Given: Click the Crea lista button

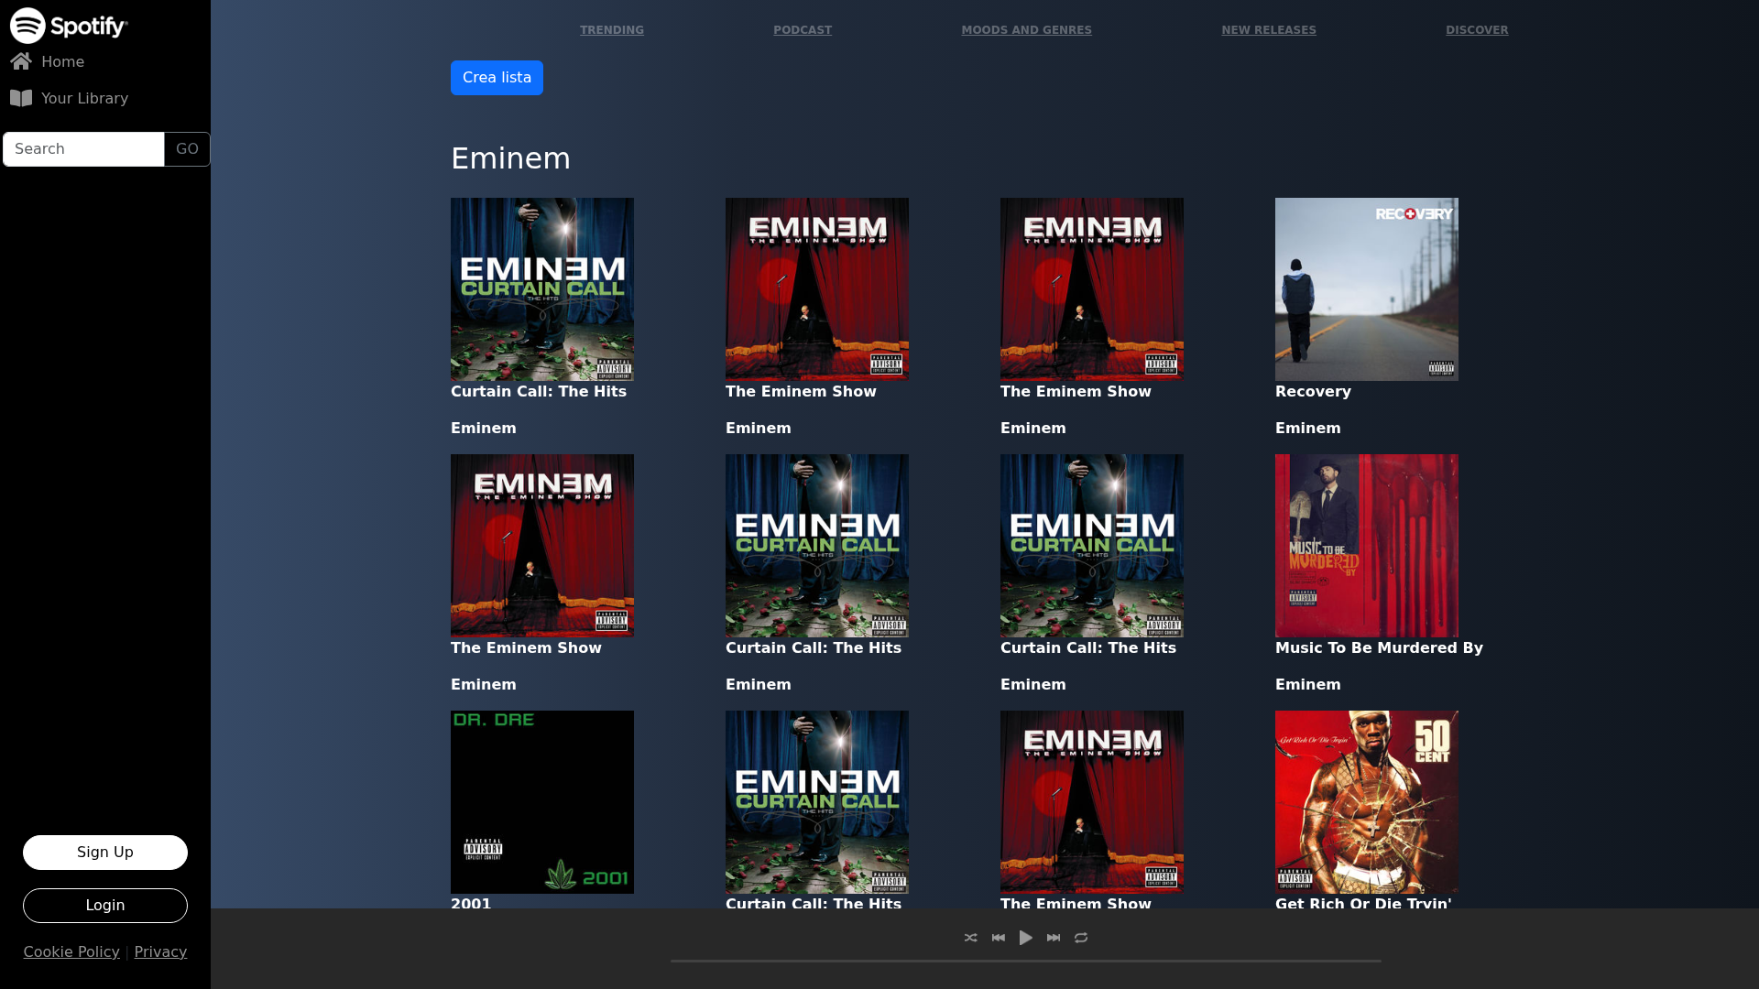Looking at the screenshot, I should pyautogui.click(x=497, y=77).
